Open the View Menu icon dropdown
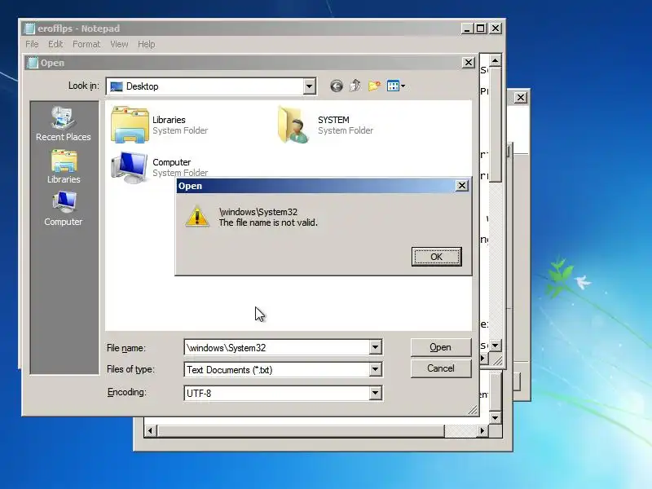 tap(396, 86)
